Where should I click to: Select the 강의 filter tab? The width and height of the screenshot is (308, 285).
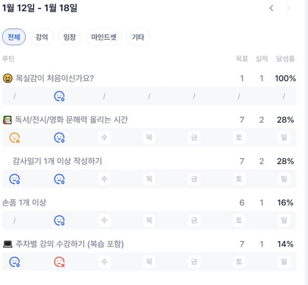click(x=42, y=37)
